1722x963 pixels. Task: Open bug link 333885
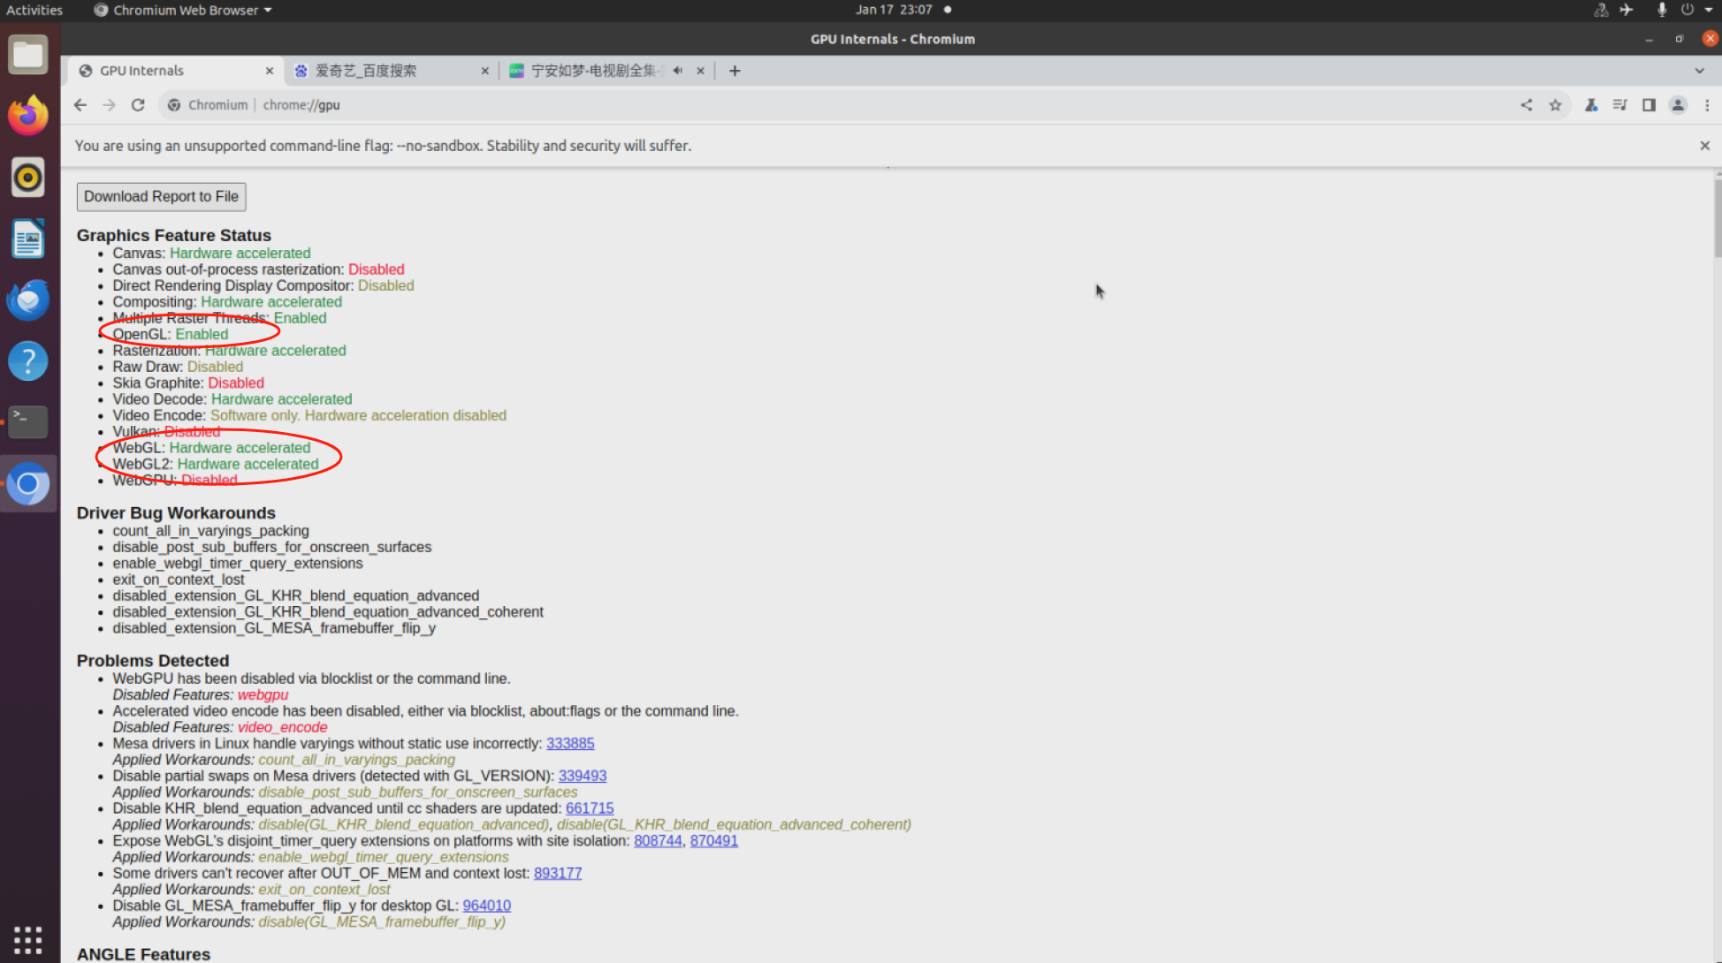570,743
